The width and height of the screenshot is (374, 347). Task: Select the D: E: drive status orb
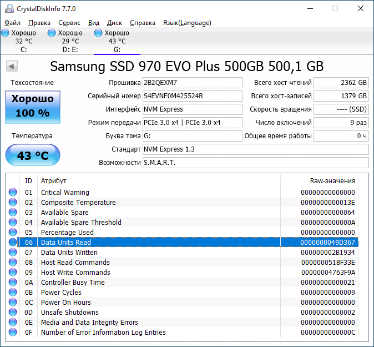click(52, 33)
